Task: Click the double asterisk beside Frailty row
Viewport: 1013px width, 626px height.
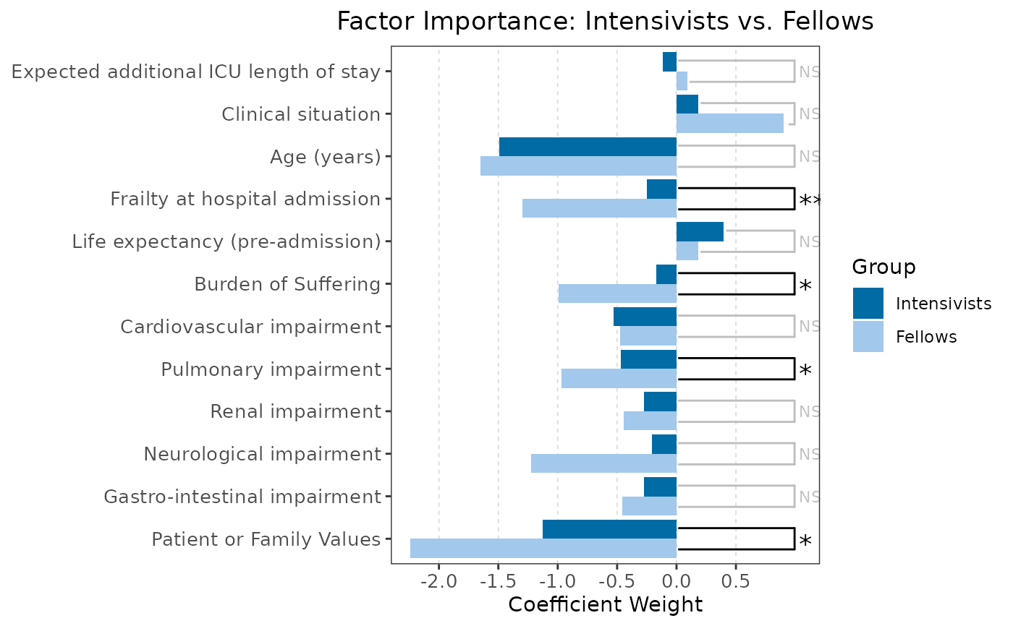Action: (x=810, y=200)
